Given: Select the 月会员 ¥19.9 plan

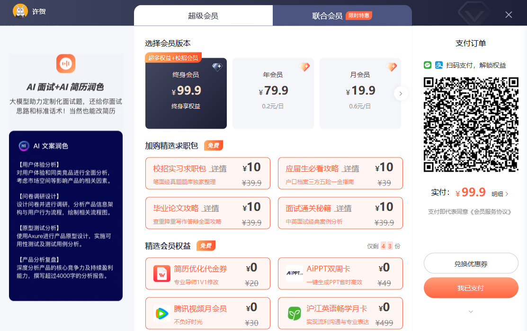Looking at the screenshot, I should 360,93.
